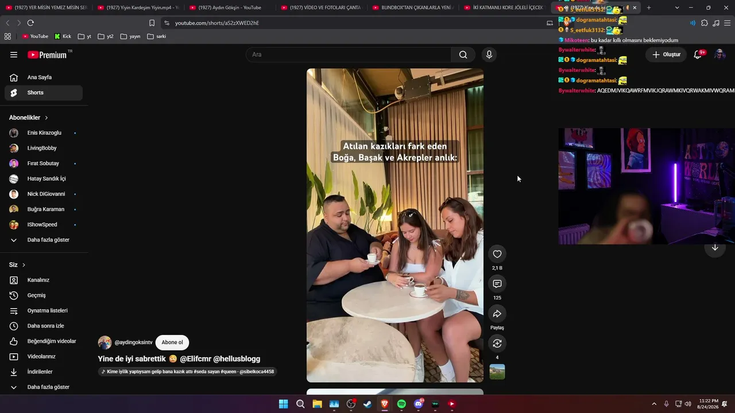
Task: Share the Short using Paylaş icon
Action: [x=497, y=314]
